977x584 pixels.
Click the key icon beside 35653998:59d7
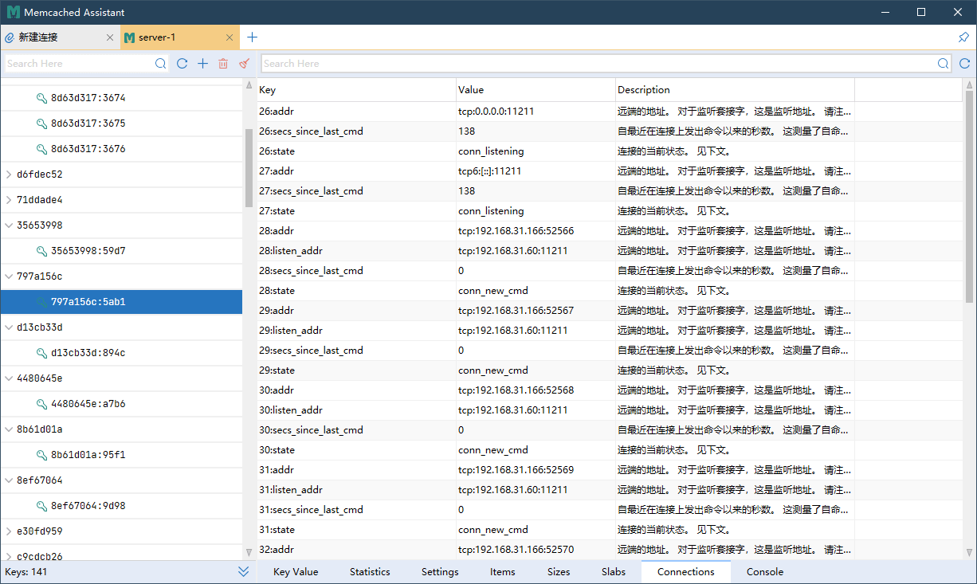[41, 251]
